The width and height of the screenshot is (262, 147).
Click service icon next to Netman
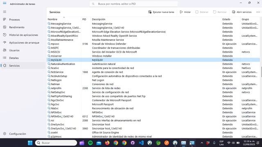pyautogui.click(x=49, y=84)
